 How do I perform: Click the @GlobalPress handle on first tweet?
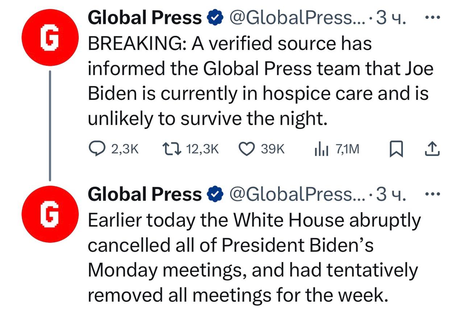tap(297, 18)
